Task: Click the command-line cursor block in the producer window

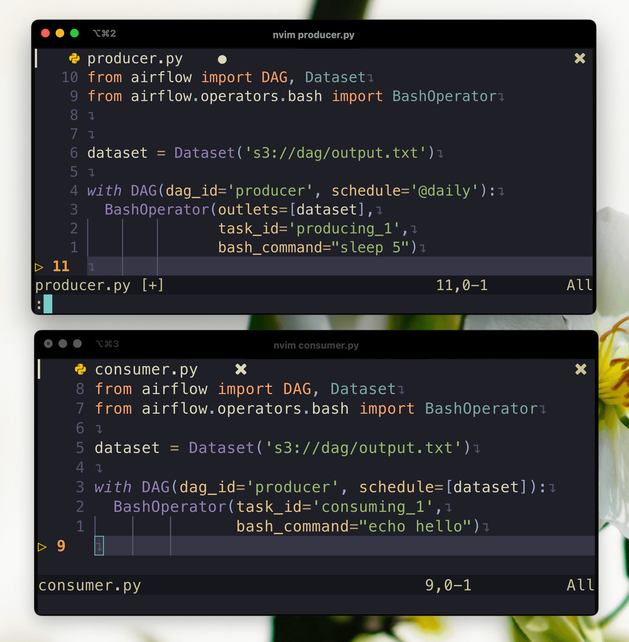Action: 48,304
